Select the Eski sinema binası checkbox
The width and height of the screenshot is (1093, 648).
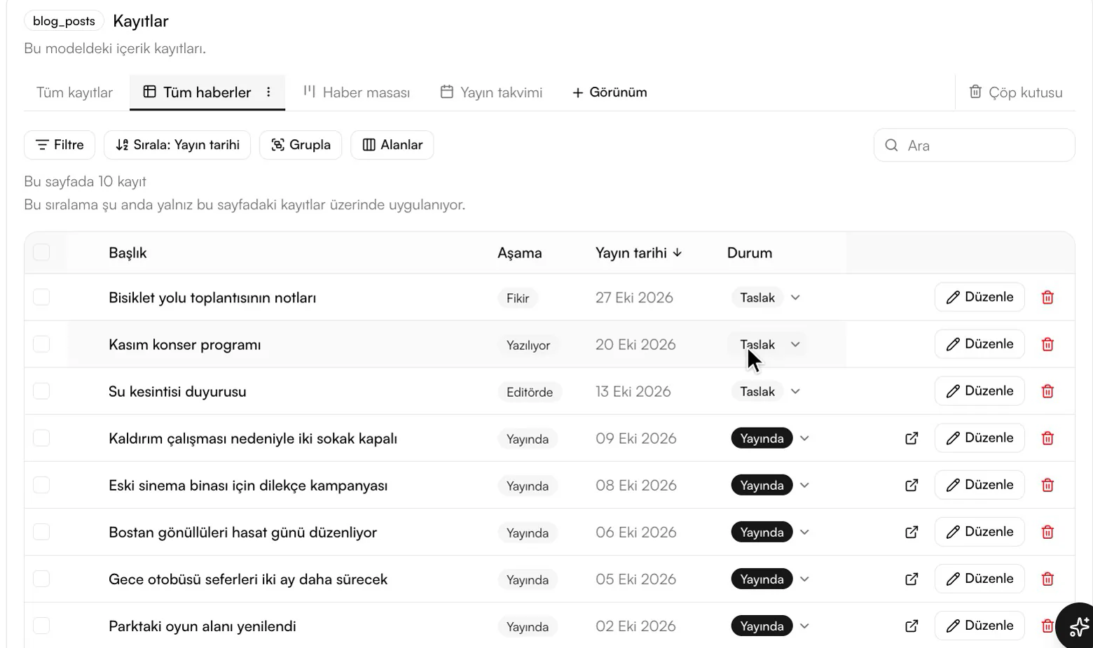tap(41, 485)
